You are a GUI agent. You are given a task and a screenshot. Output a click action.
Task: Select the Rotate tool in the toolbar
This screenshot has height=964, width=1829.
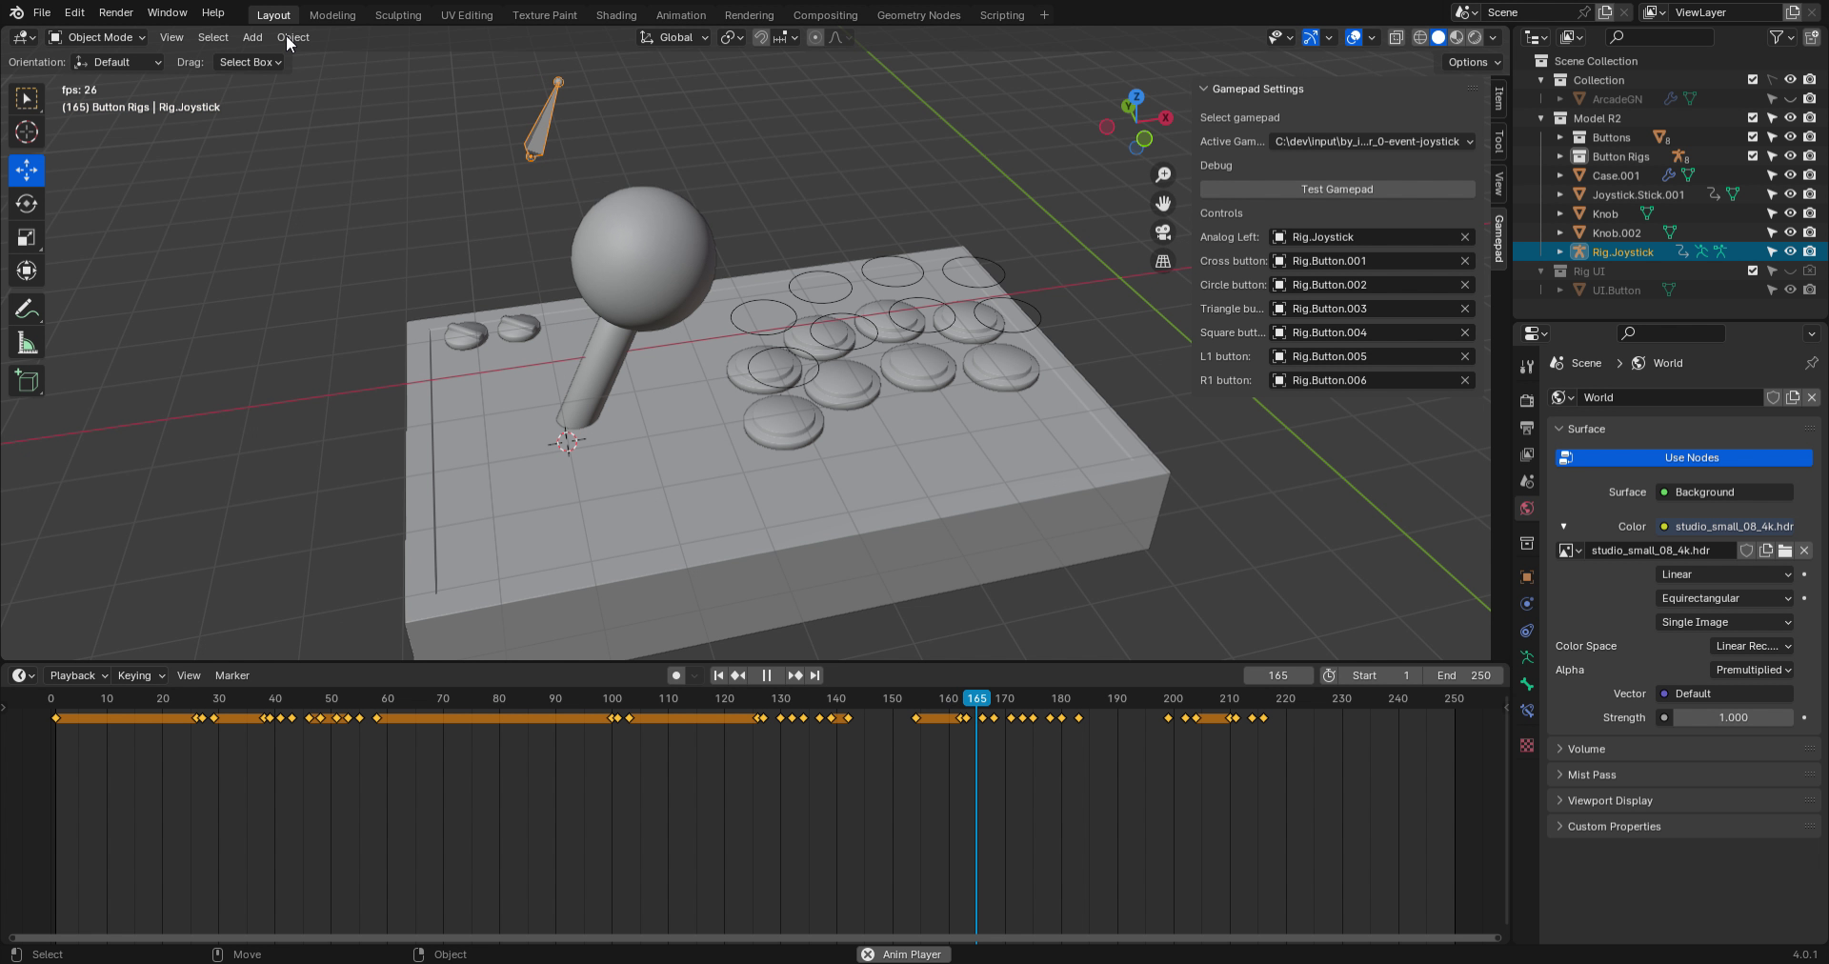click(26, 203)
